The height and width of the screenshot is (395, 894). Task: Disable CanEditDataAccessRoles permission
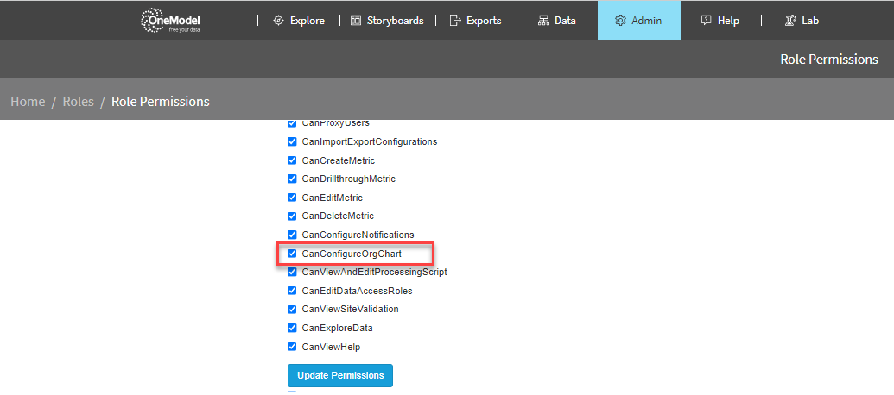click(x=292, y=291)
